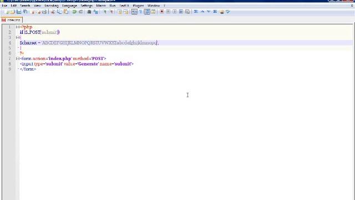Open the Replace dialog icon
The image size is (355, 200).
95,12
